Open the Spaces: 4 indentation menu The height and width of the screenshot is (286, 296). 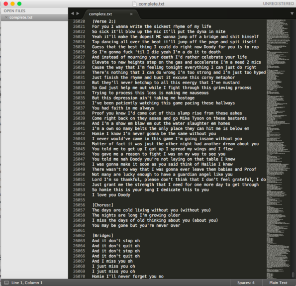[x=246, y=283]
